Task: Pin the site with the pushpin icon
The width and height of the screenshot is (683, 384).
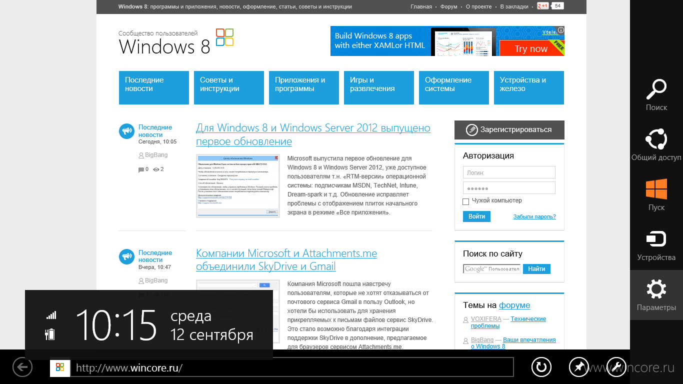Action: click(x=578, y=367)
